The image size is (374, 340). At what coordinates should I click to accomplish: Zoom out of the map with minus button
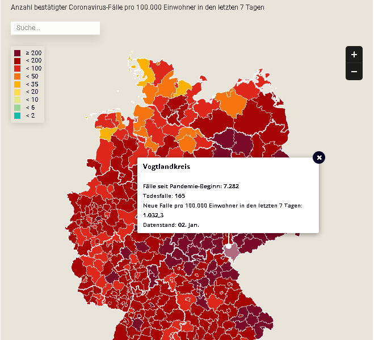point(354,72)
